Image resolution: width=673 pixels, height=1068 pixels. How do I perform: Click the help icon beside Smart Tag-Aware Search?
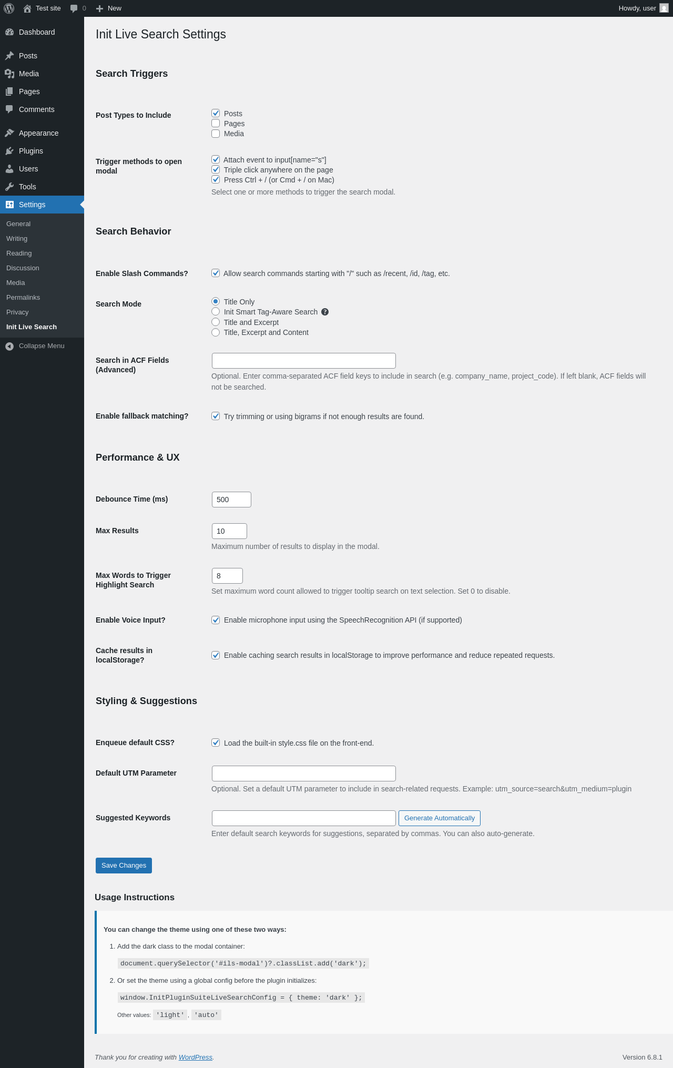[x=325, y=312]
